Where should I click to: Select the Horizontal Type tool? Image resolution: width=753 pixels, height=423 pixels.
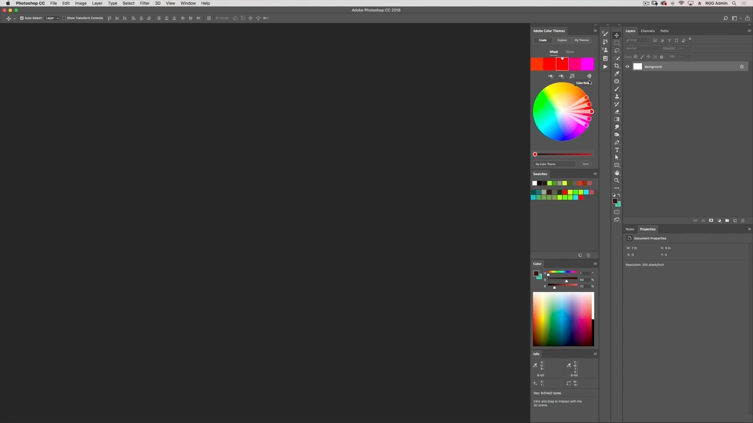pos(617,150)
